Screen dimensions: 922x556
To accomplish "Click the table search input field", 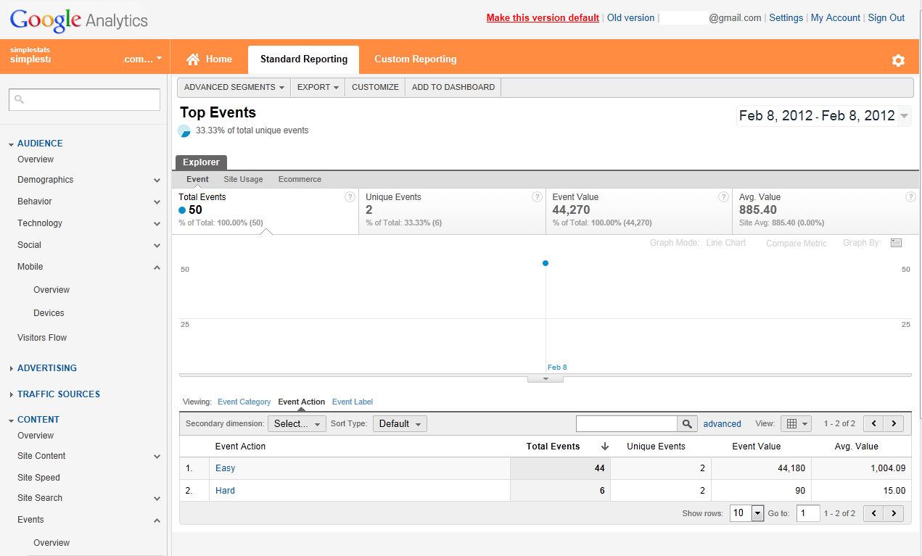I will point(626,423).
